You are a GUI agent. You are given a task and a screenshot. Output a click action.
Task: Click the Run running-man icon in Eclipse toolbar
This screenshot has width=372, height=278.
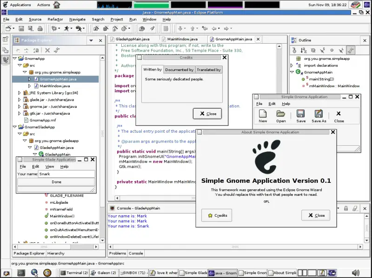[67, 28]
